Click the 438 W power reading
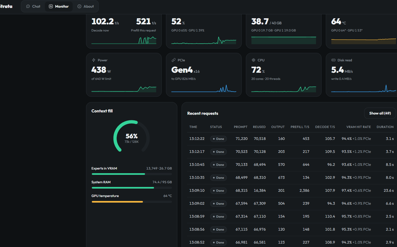Image resolution: width=397 pixels, height=247 pixels. click(101, 70)
